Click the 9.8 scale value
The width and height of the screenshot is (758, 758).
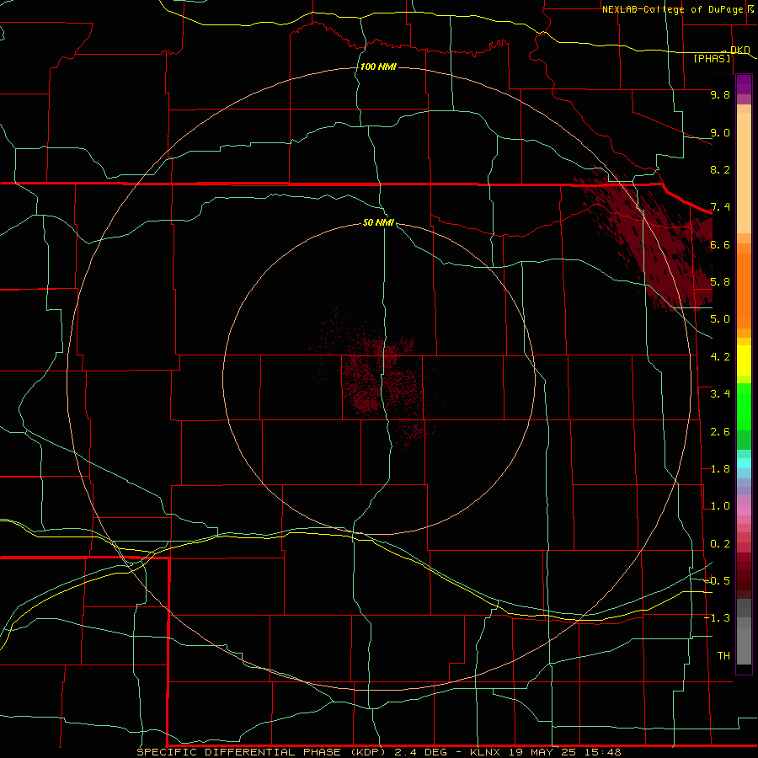pyautogui.click(x=720, y=94)
